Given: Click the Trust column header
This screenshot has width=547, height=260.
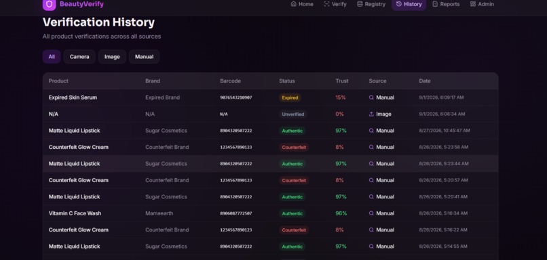Looking at the screenshot, I should click(342, 81).
